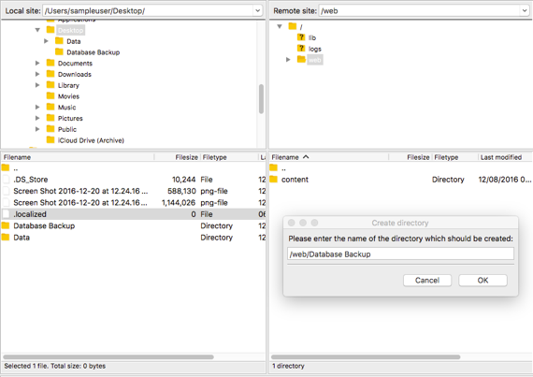Click .DS_Store file icon
The height and width of the screenshot is (377, 533).
[x=6, y=180]
